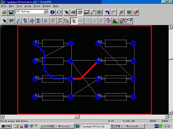Open the magnifier zoom tool
Screen dimensions: 173x129
click(x=121, y=12)
